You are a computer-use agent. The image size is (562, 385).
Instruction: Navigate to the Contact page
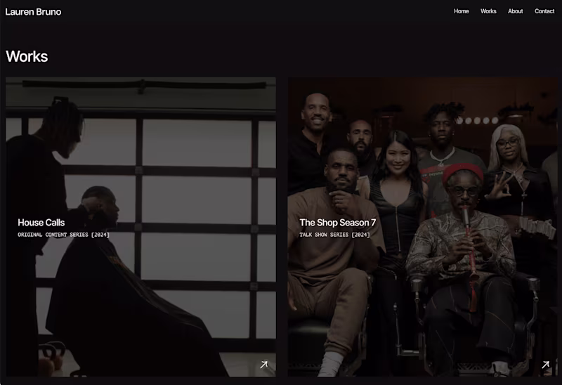coord(544,11)
